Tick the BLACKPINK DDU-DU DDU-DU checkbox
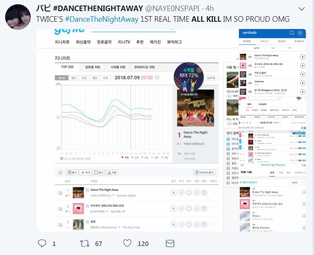 (60, 209)
